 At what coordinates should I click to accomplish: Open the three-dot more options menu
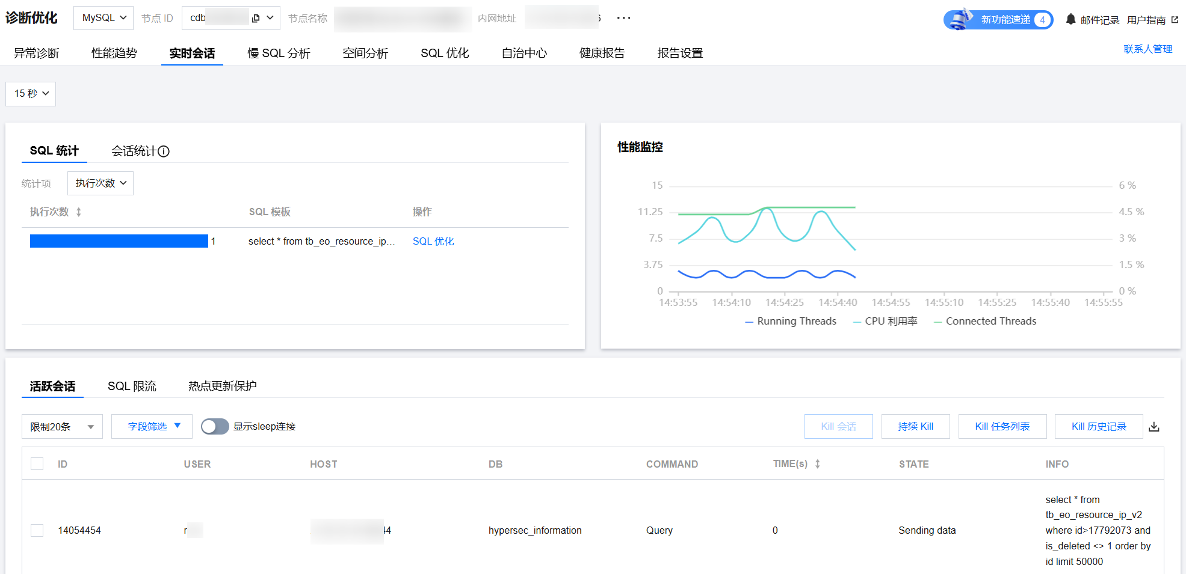[623, 18]
